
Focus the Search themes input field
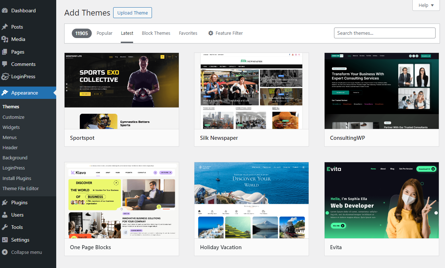(384, 33)
